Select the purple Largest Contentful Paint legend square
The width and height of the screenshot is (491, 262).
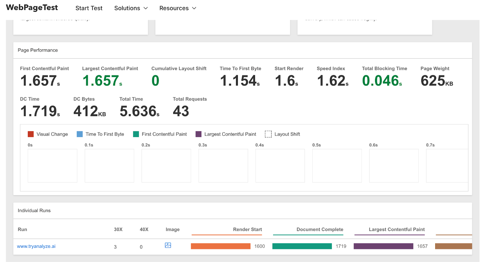click(199, 134)
